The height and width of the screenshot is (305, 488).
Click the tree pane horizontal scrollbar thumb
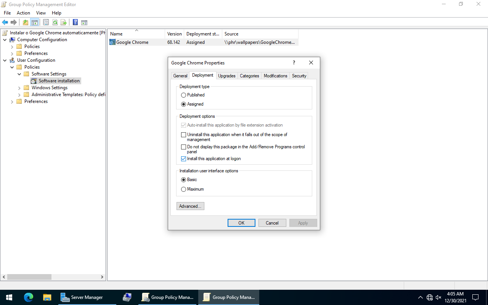pos(29,277)
